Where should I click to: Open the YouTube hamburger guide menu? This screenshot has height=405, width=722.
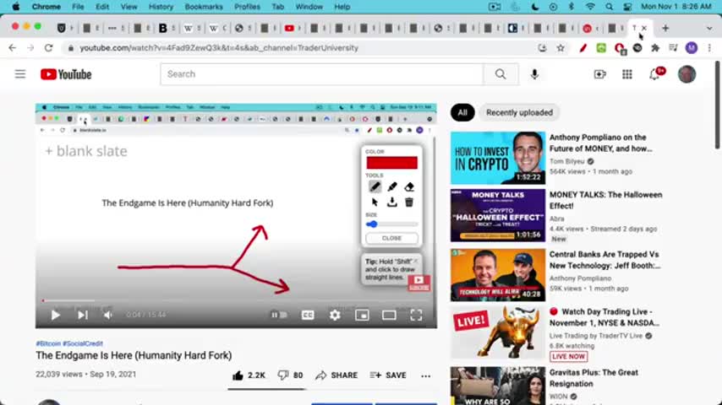coord(20,74)
